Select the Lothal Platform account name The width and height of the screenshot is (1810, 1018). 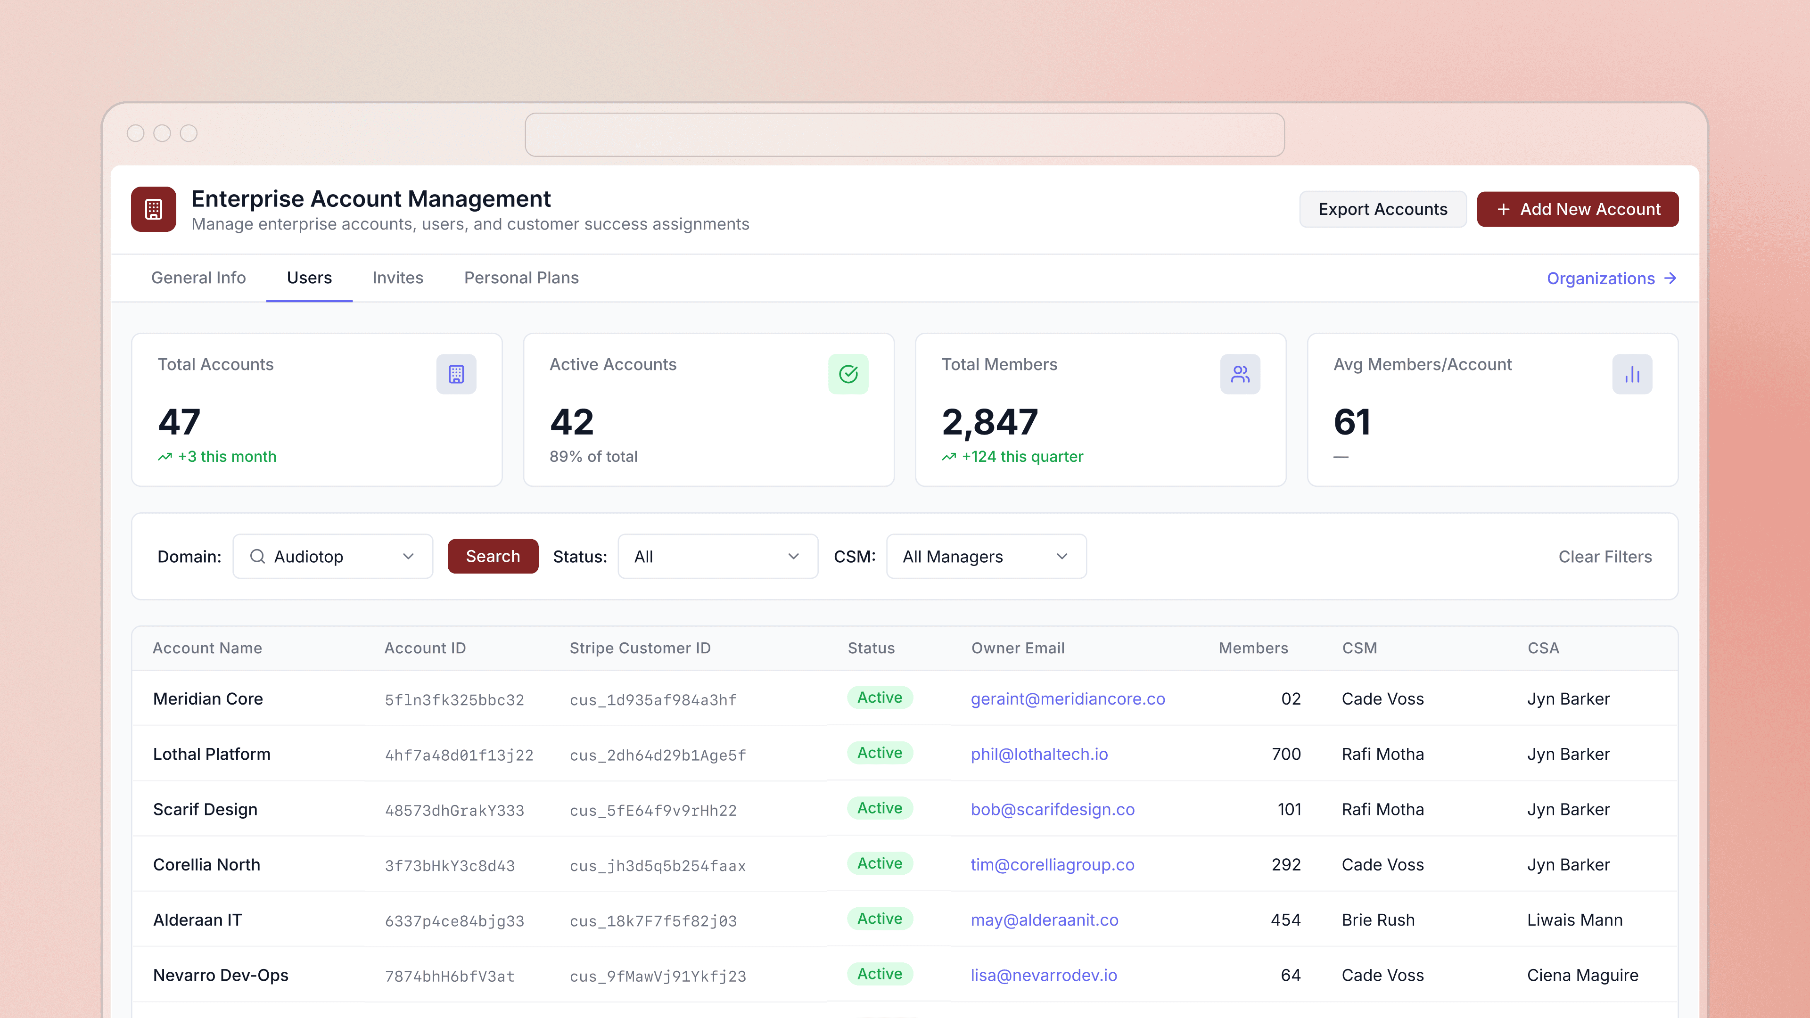(x=212, y=754)
